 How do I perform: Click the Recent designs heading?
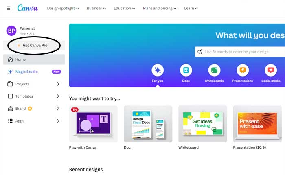tap(86, 170)
